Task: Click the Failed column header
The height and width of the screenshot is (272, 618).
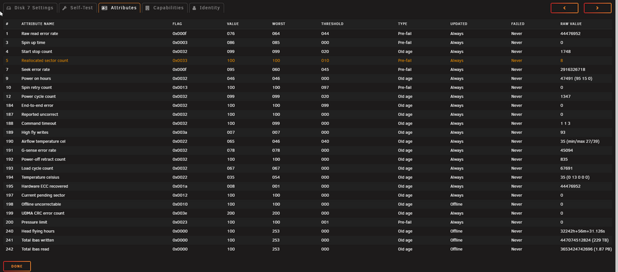Action: point(517,24)
